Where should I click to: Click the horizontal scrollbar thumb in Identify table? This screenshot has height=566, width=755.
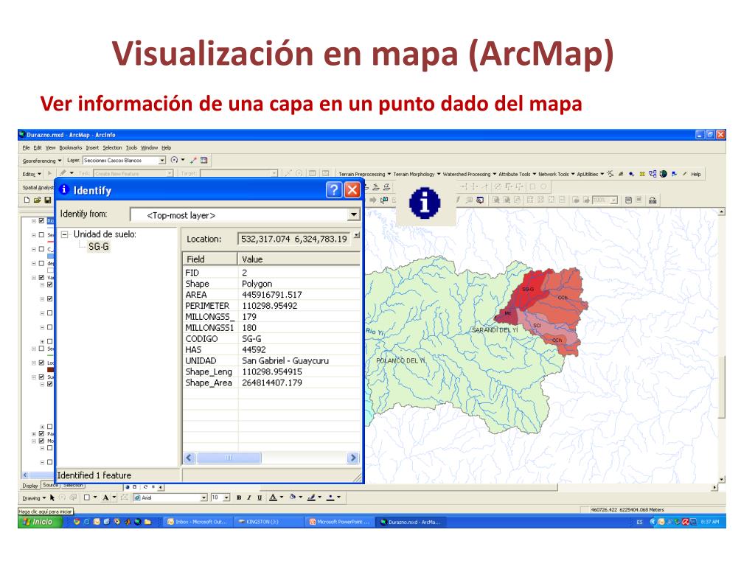click(229, 458)
